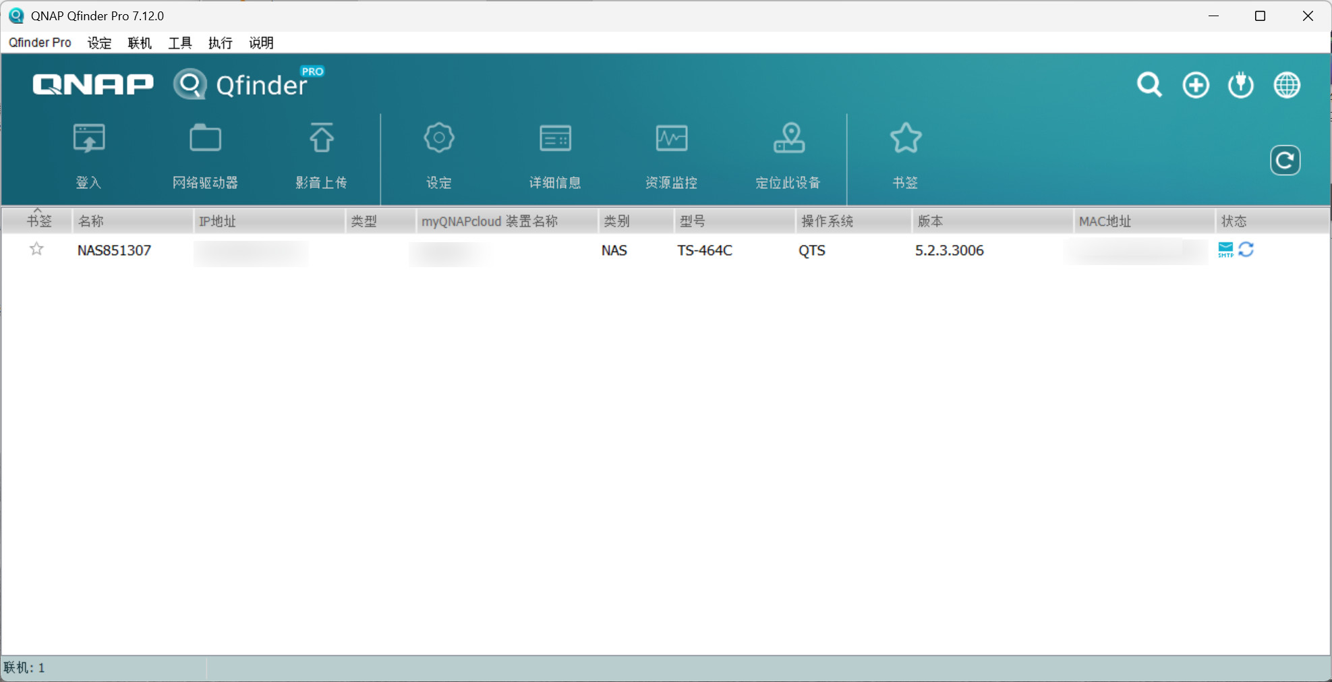The width and height of the screenshot is (1332, 682).
Task: Open the 设定 menu
Action: pyautogui.click(x=99, y=42)
